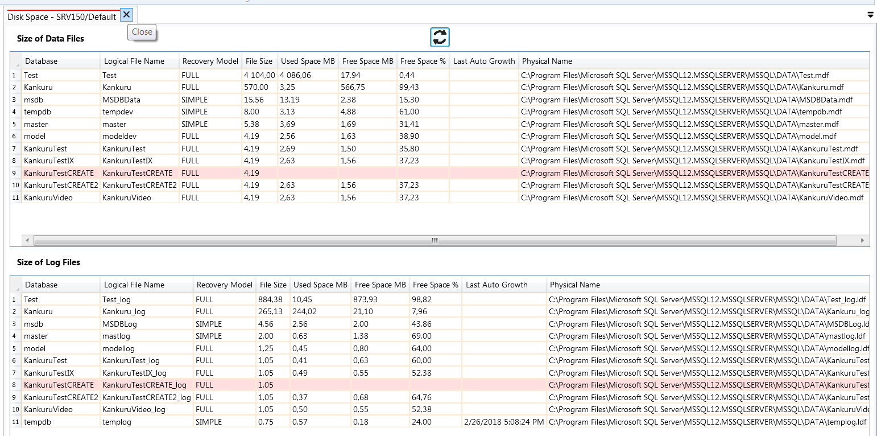Select the KankuruTest_log logical file name cell

tap(147, 360)
